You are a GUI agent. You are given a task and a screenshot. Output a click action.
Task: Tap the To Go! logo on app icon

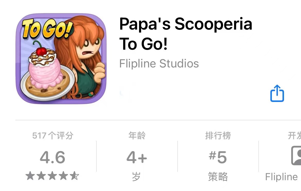[x=47, y=29]
